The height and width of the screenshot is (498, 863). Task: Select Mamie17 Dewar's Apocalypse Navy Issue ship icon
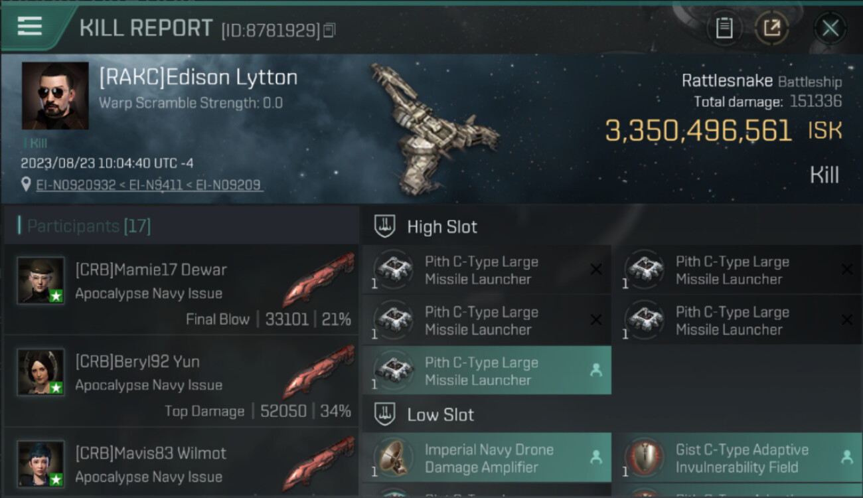[x=318, y=279]
